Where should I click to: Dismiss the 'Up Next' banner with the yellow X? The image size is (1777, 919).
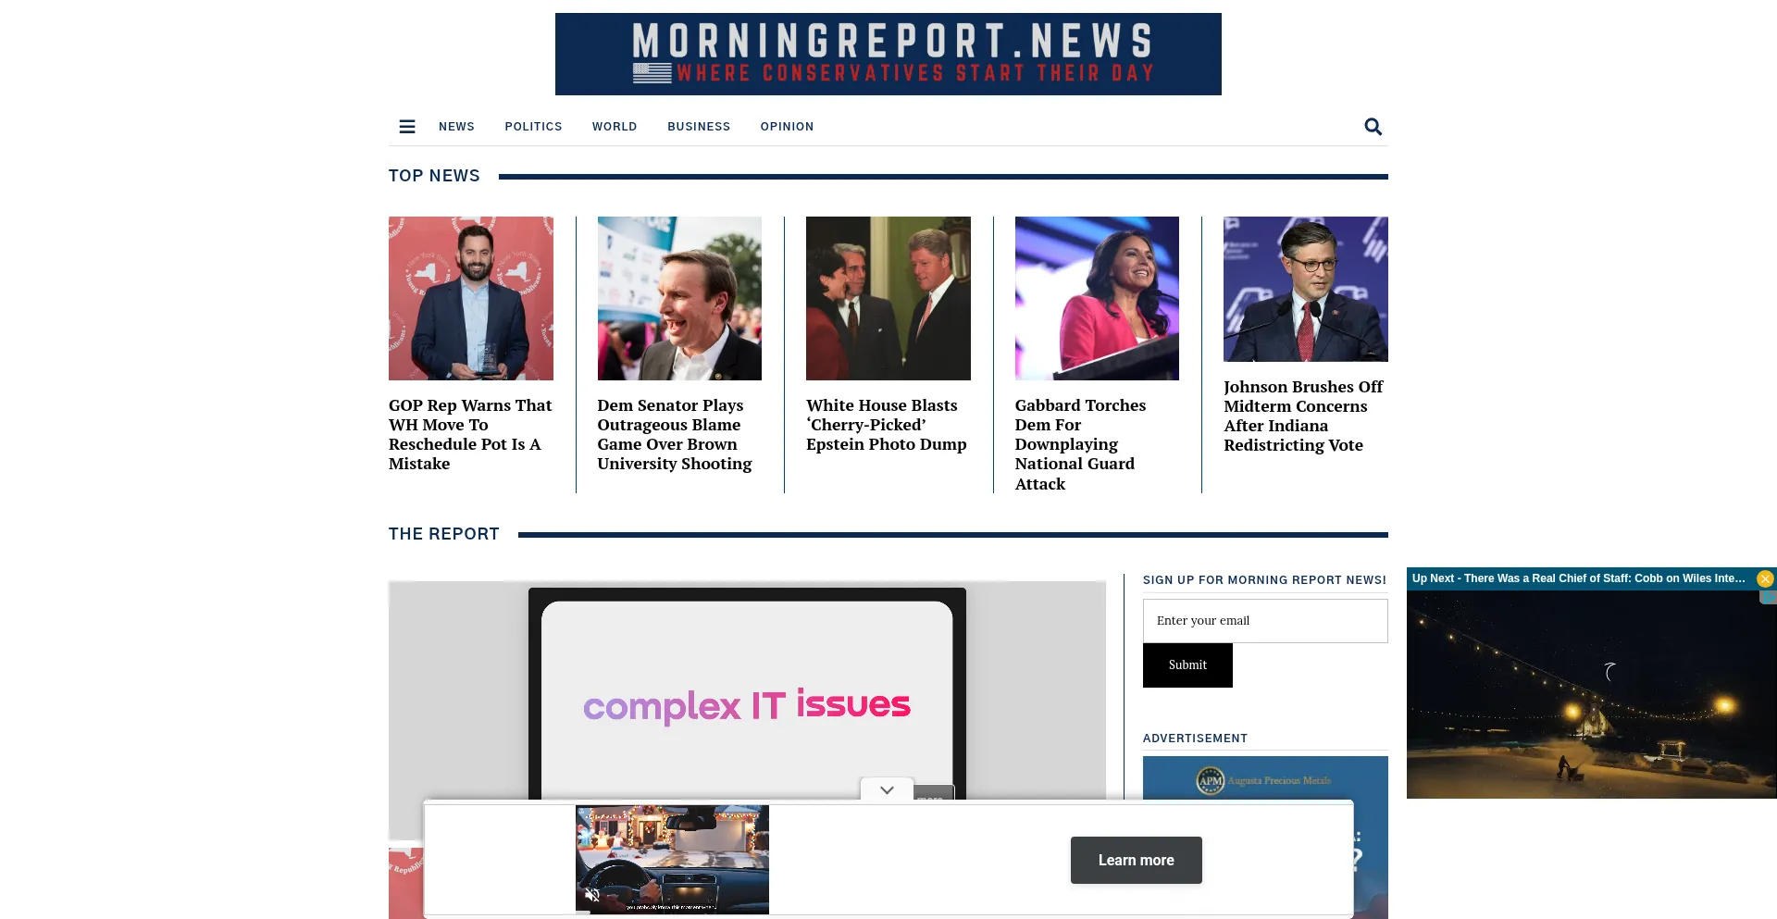(1767, 577)
